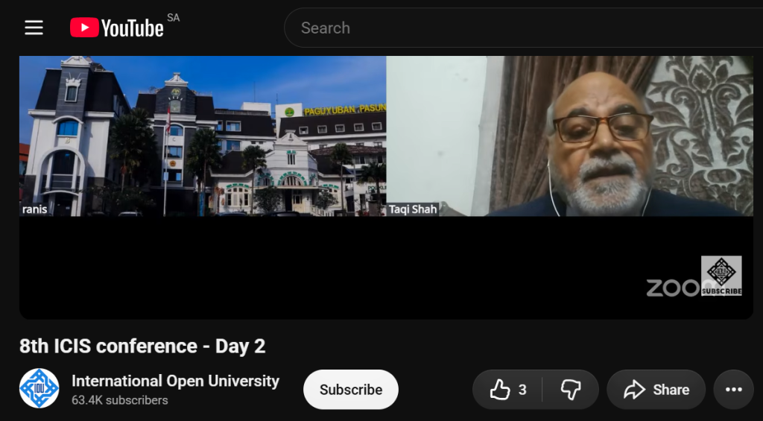Click the 63.4K subscribers text

pyautogui.click(x=120, y=400)
